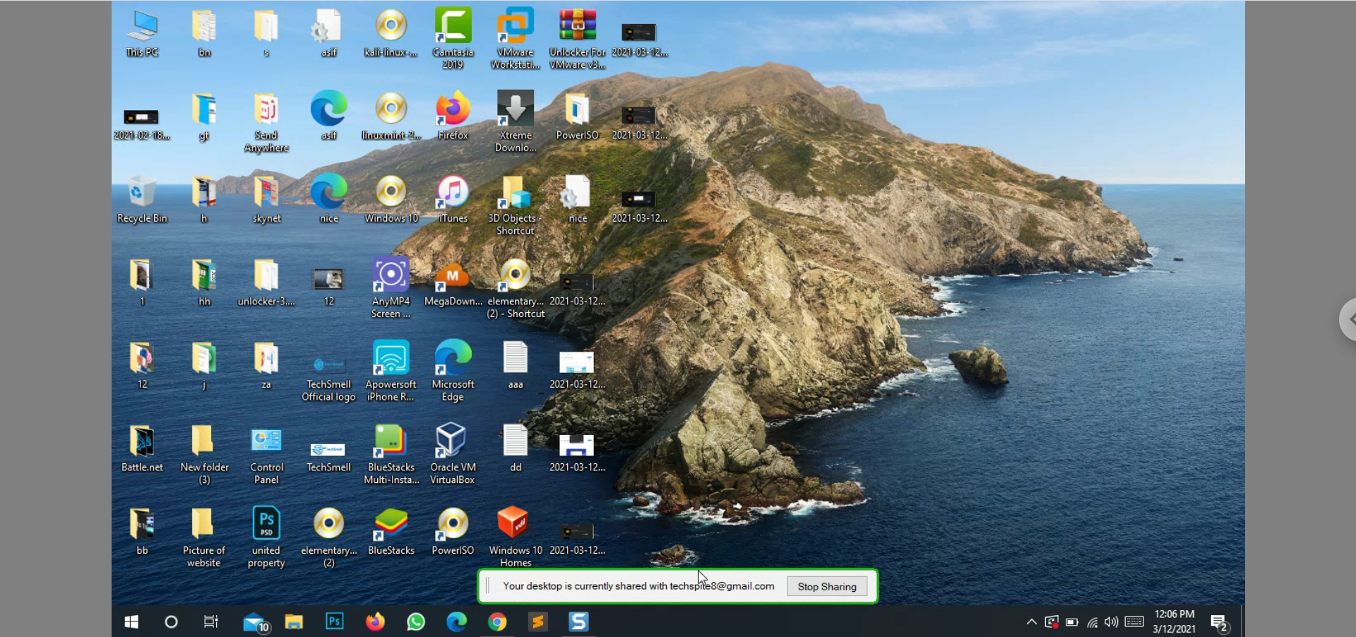
Task: Select the Control Panel desktop icon
Action: [266, 442]
